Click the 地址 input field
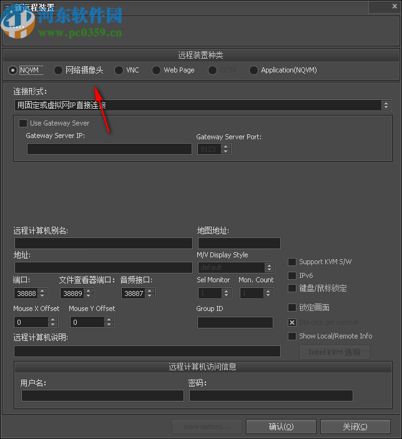 click(x=104, y=268)
